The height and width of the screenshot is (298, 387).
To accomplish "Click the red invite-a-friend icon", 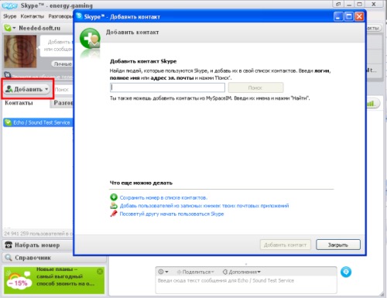I will (x=114, y=214).
